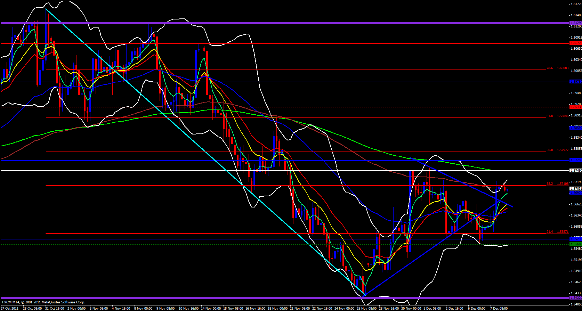The height and width of the screenshot is (311, 582).
Task: Select the blue 1.57760 price tag
Action: [x=576, y=160]
